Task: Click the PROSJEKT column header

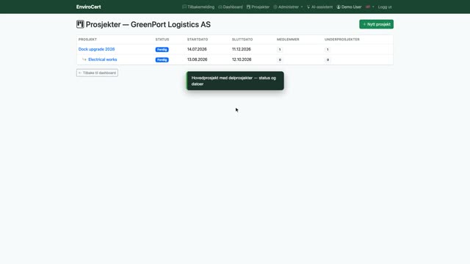Action: pyautogui.click(x=87, y=40)
